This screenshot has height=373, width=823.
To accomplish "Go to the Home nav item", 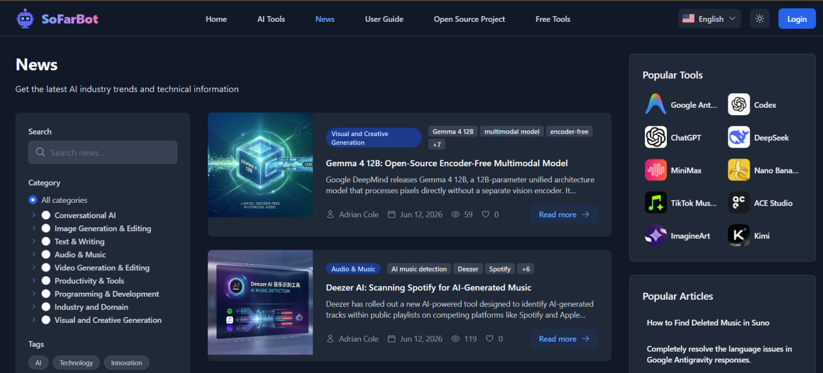I will coord(216,19).
